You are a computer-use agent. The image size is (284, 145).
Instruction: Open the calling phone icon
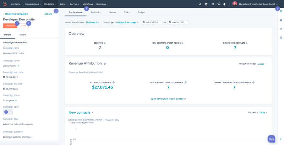[x=219, y=4]
